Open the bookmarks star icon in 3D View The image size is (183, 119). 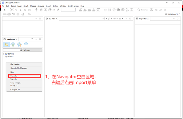point(120,18)
